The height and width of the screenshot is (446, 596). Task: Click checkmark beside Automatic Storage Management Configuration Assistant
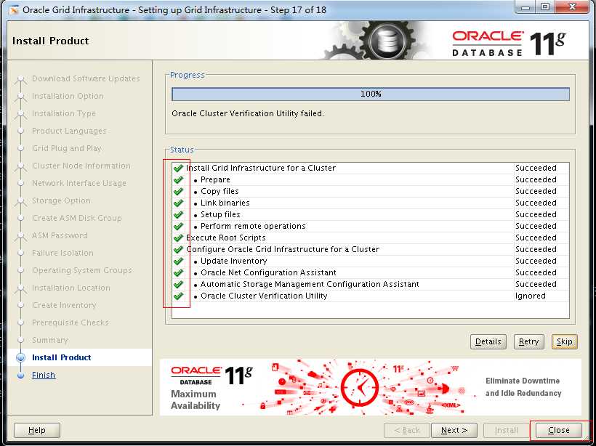coord(178,284)
